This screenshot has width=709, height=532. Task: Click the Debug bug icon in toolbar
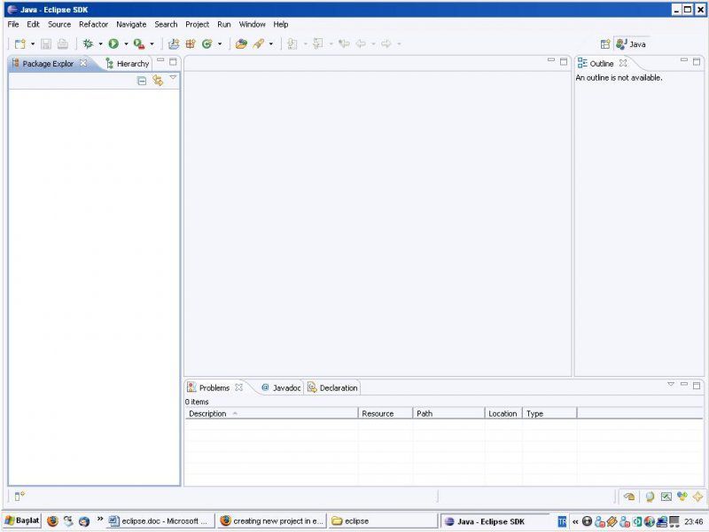point(88,43)
